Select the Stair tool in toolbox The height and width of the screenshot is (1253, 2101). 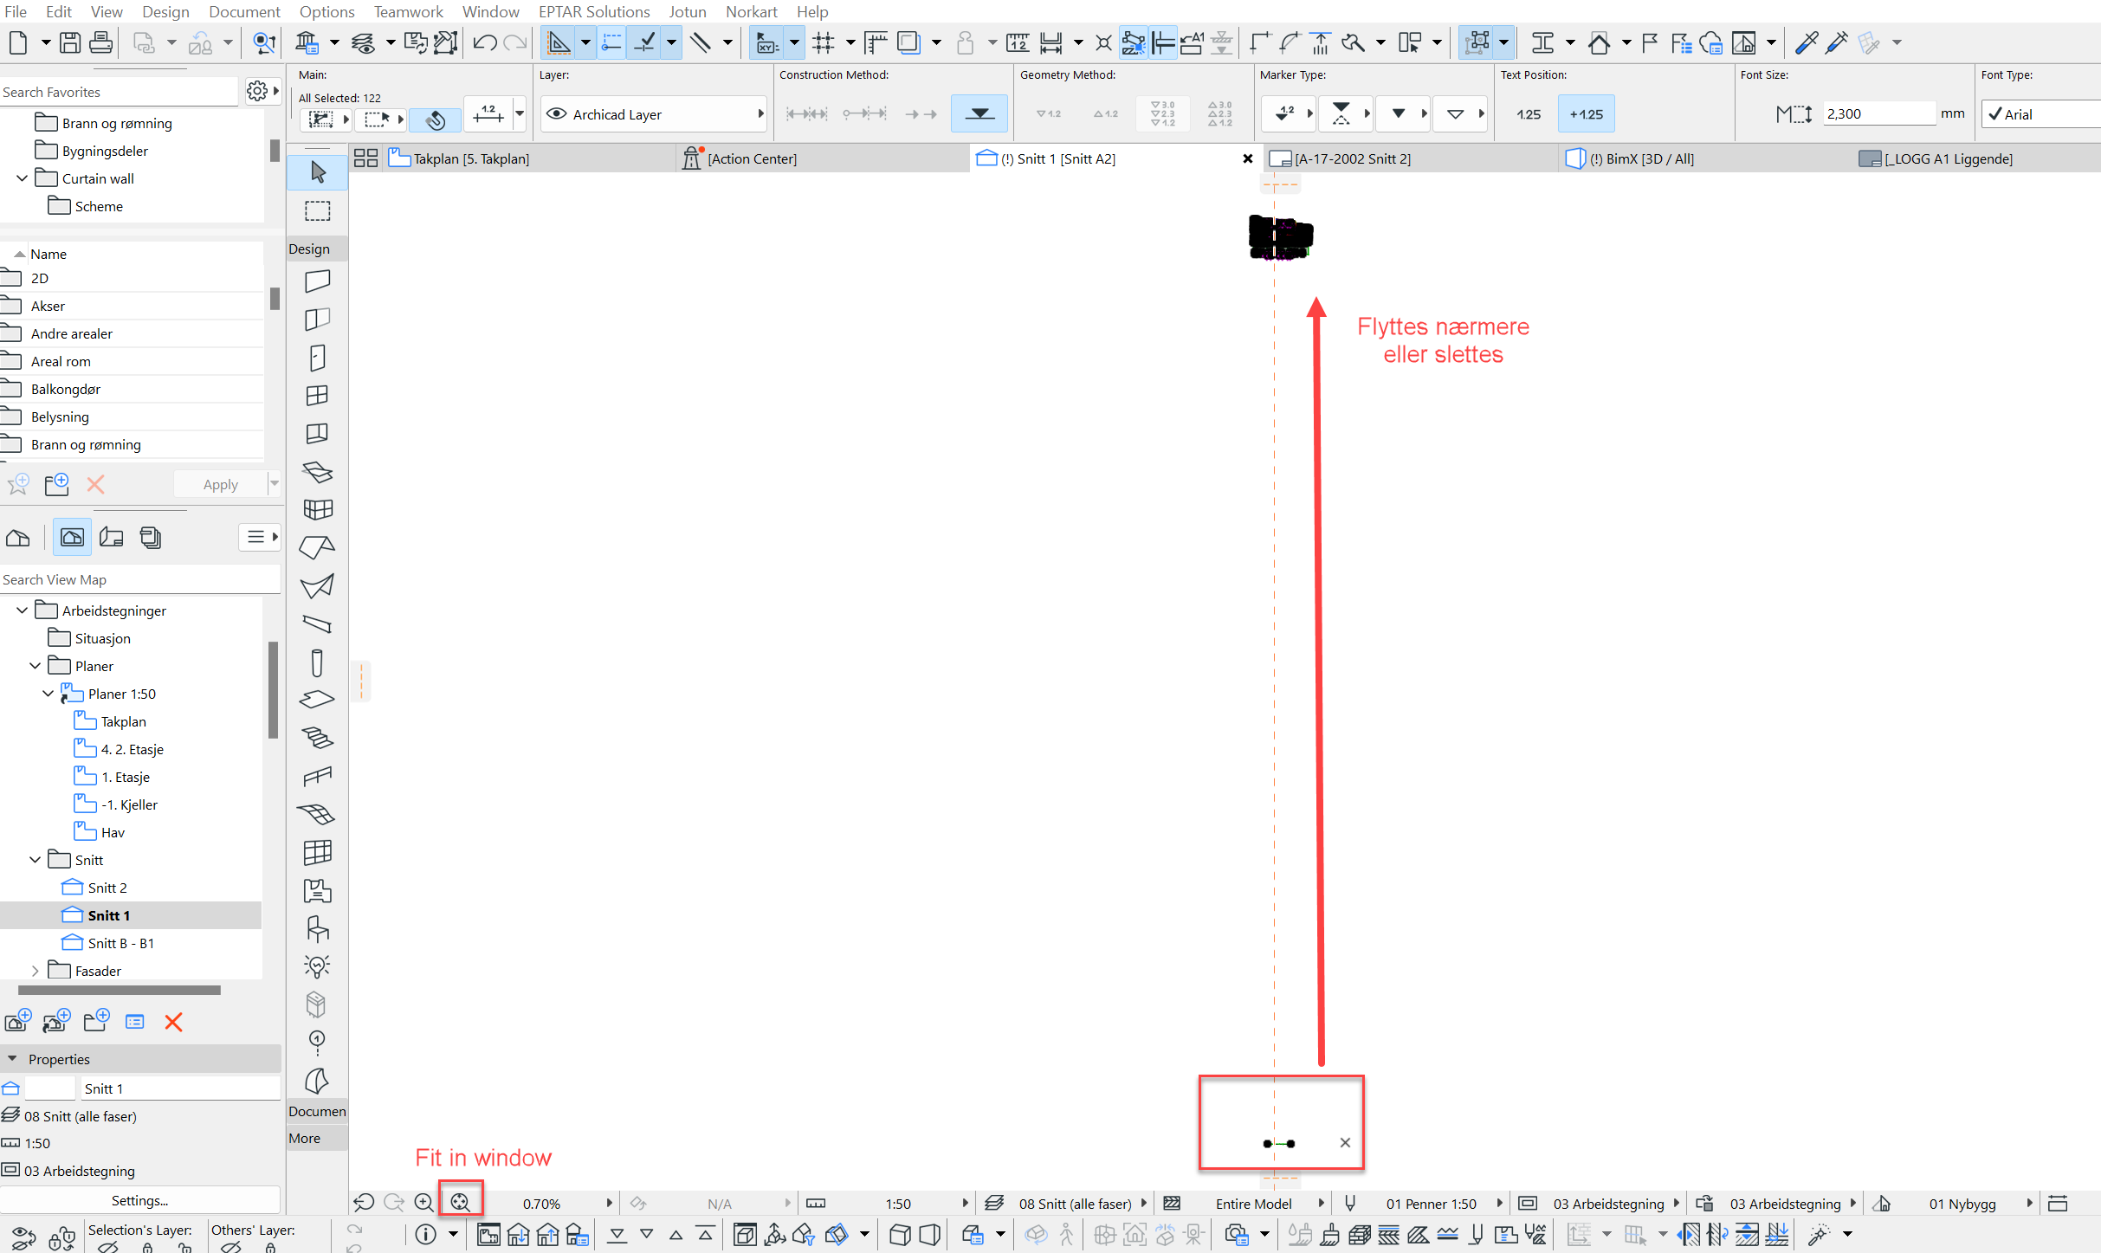318,738
